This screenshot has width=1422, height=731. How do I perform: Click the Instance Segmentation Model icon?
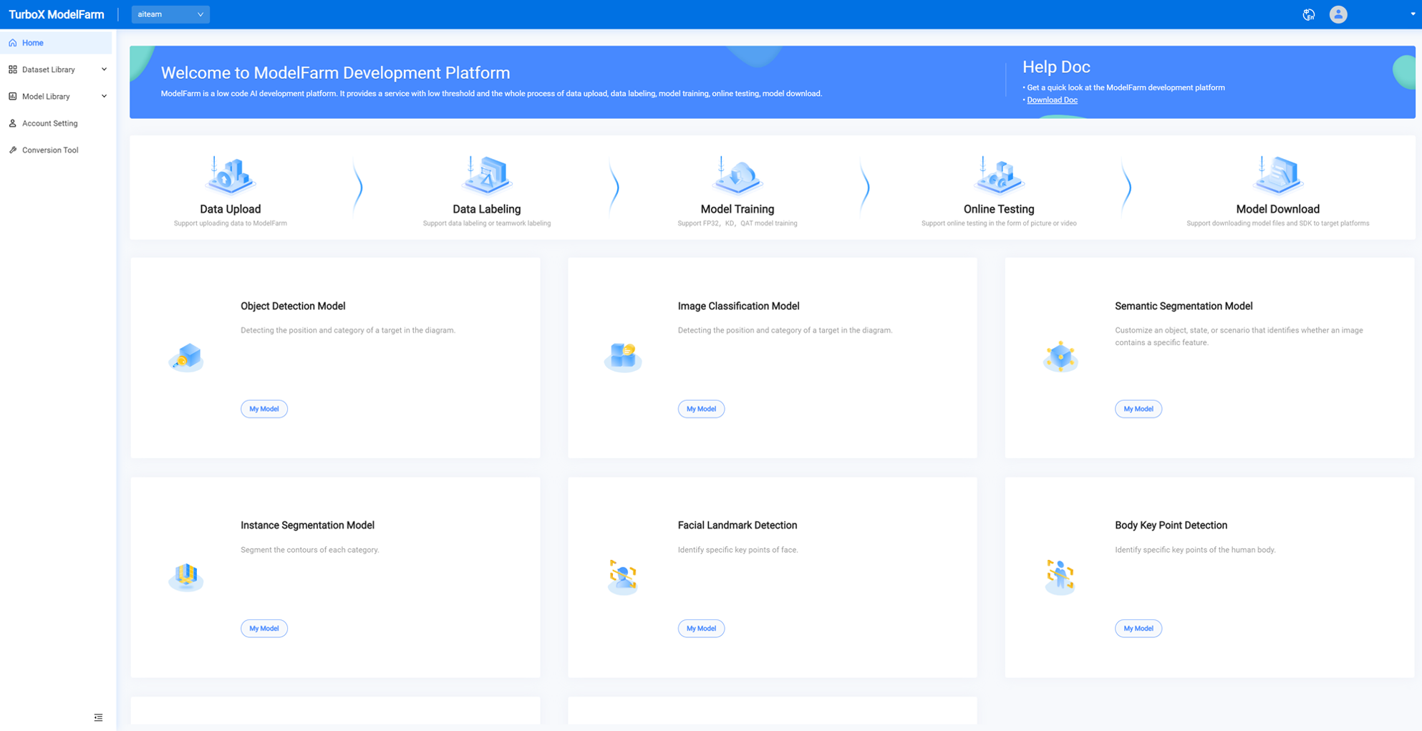[186, 576]
